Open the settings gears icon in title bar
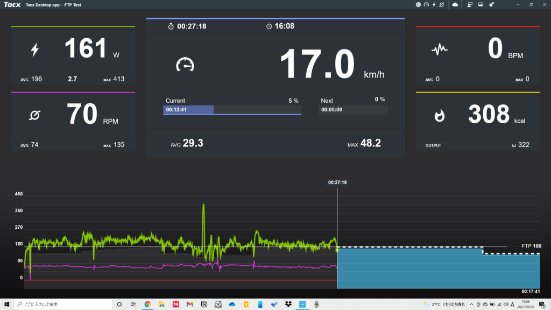 (x=491, y=4)
